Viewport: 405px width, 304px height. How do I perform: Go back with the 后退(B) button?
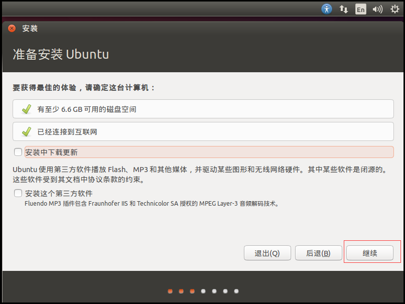(319, 253)
